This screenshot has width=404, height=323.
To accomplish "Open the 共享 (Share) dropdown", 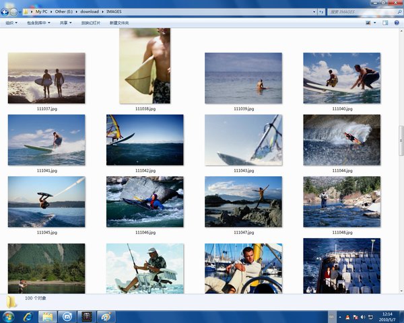I will pos(66,22).
